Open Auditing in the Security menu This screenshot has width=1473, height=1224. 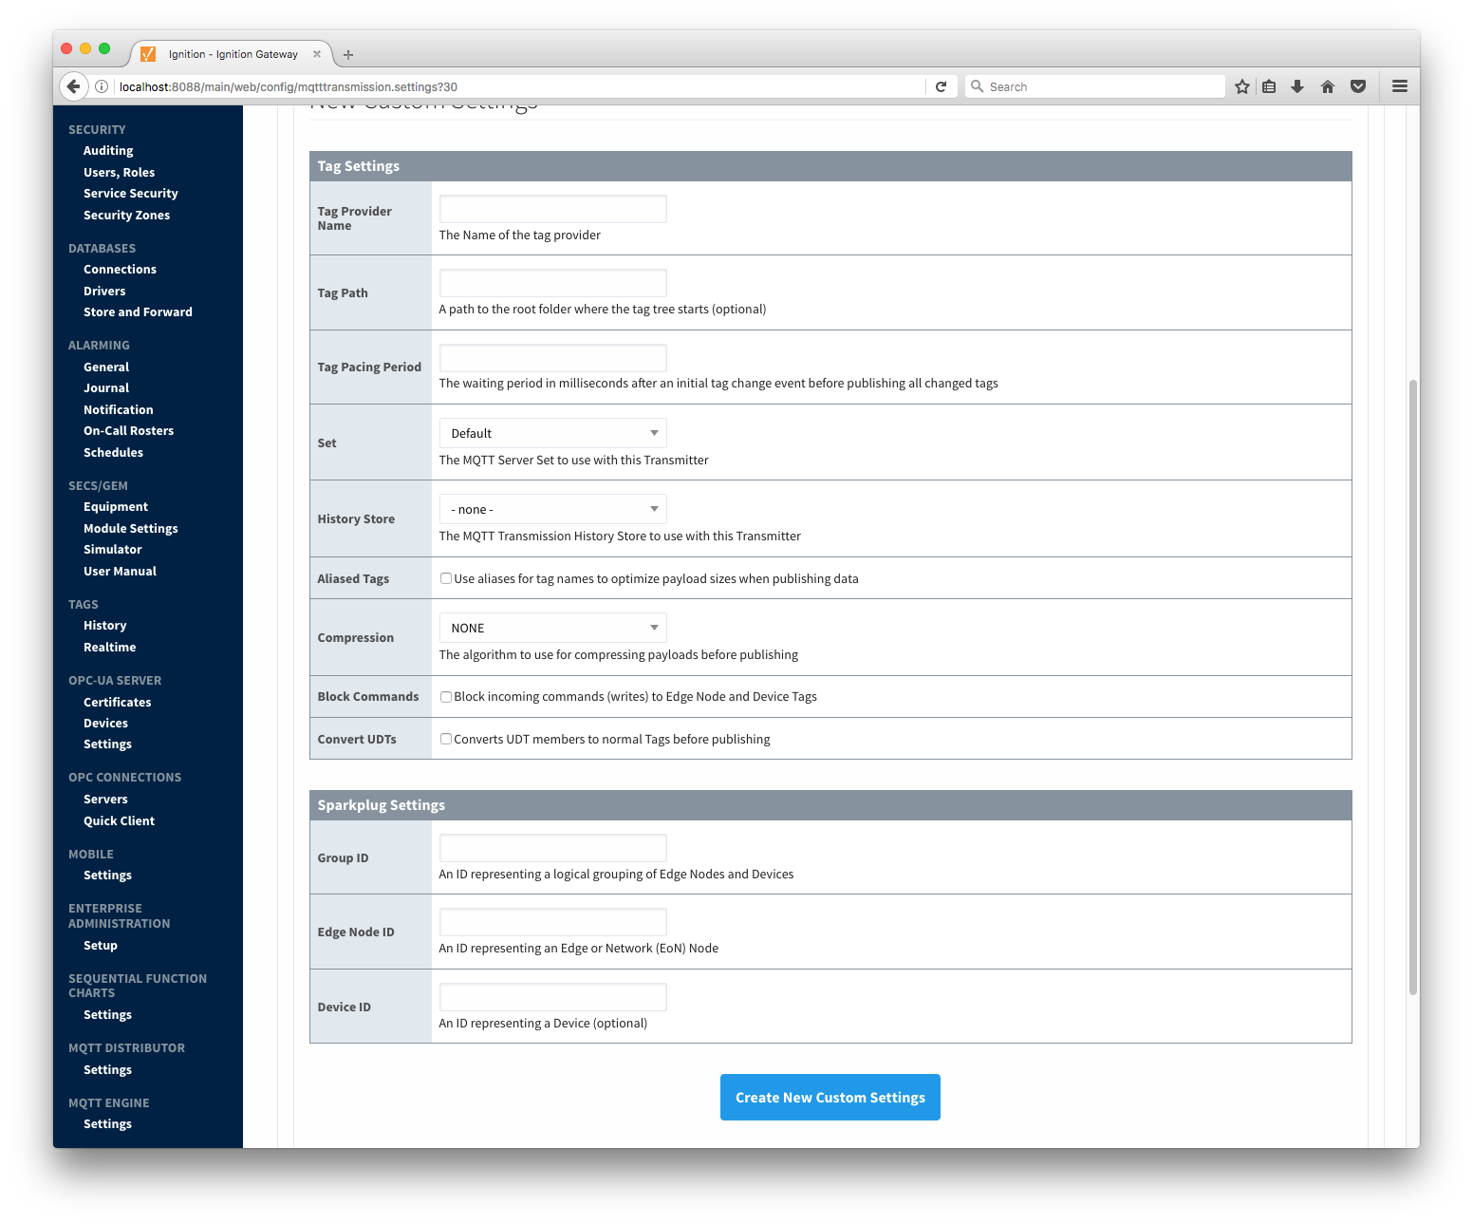108,151
